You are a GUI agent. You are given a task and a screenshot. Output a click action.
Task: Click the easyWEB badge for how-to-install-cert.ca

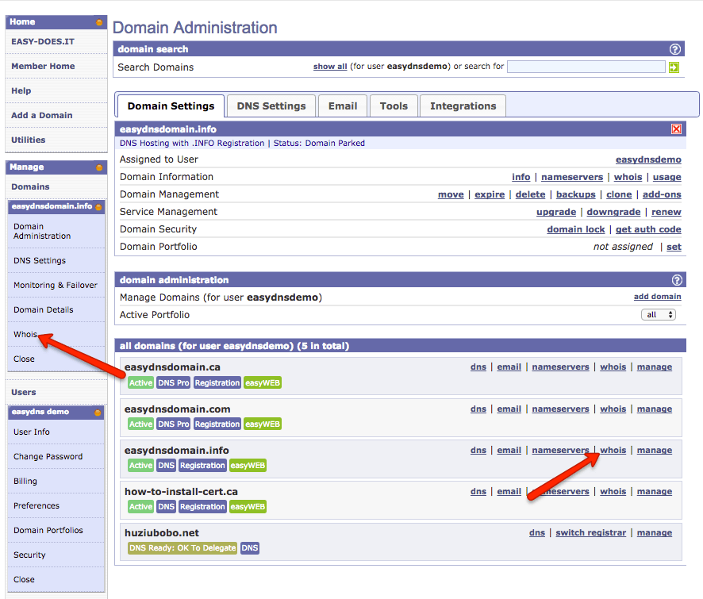247,506
